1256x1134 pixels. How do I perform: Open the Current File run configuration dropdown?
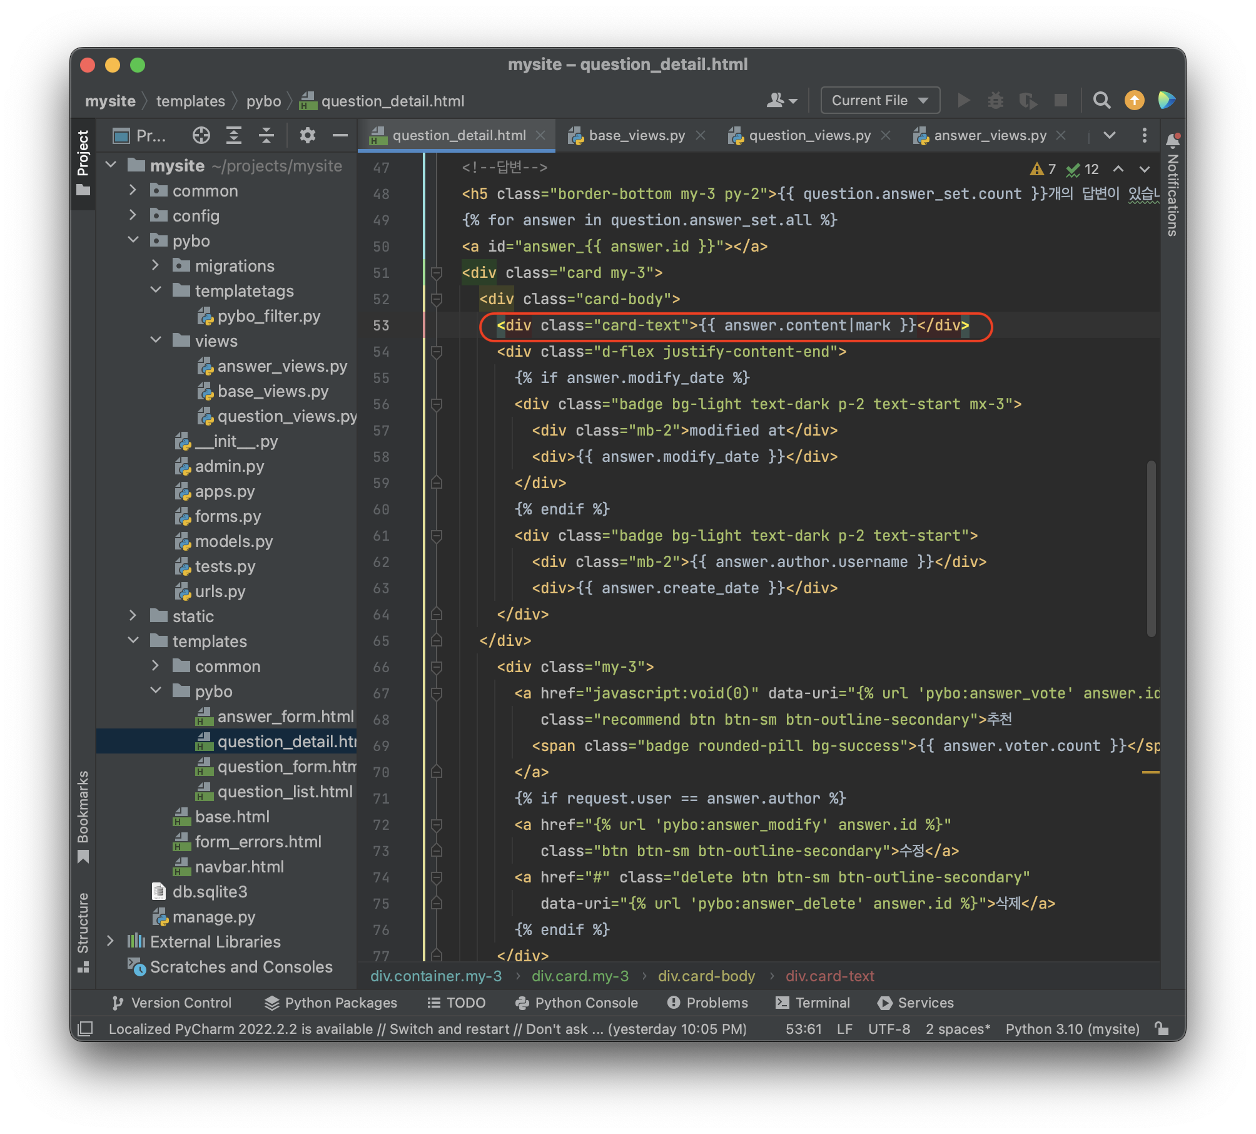point(879,100)
